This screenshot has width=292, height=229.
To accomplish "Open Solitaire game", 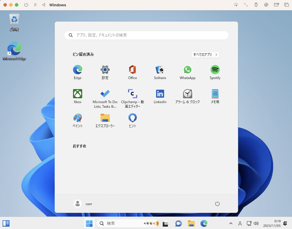I will point(160,72).
